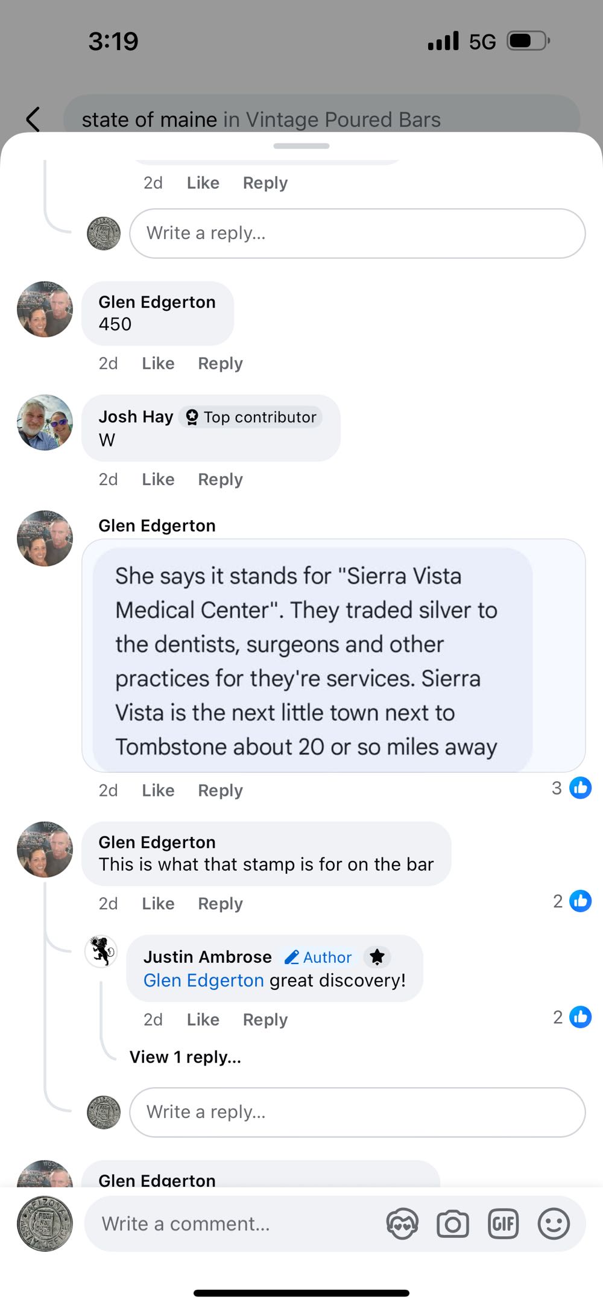The width and height of the screenshot is (603, 1308).
Task: Tap the back arrow chevron
Action: [x=34, y=119]
